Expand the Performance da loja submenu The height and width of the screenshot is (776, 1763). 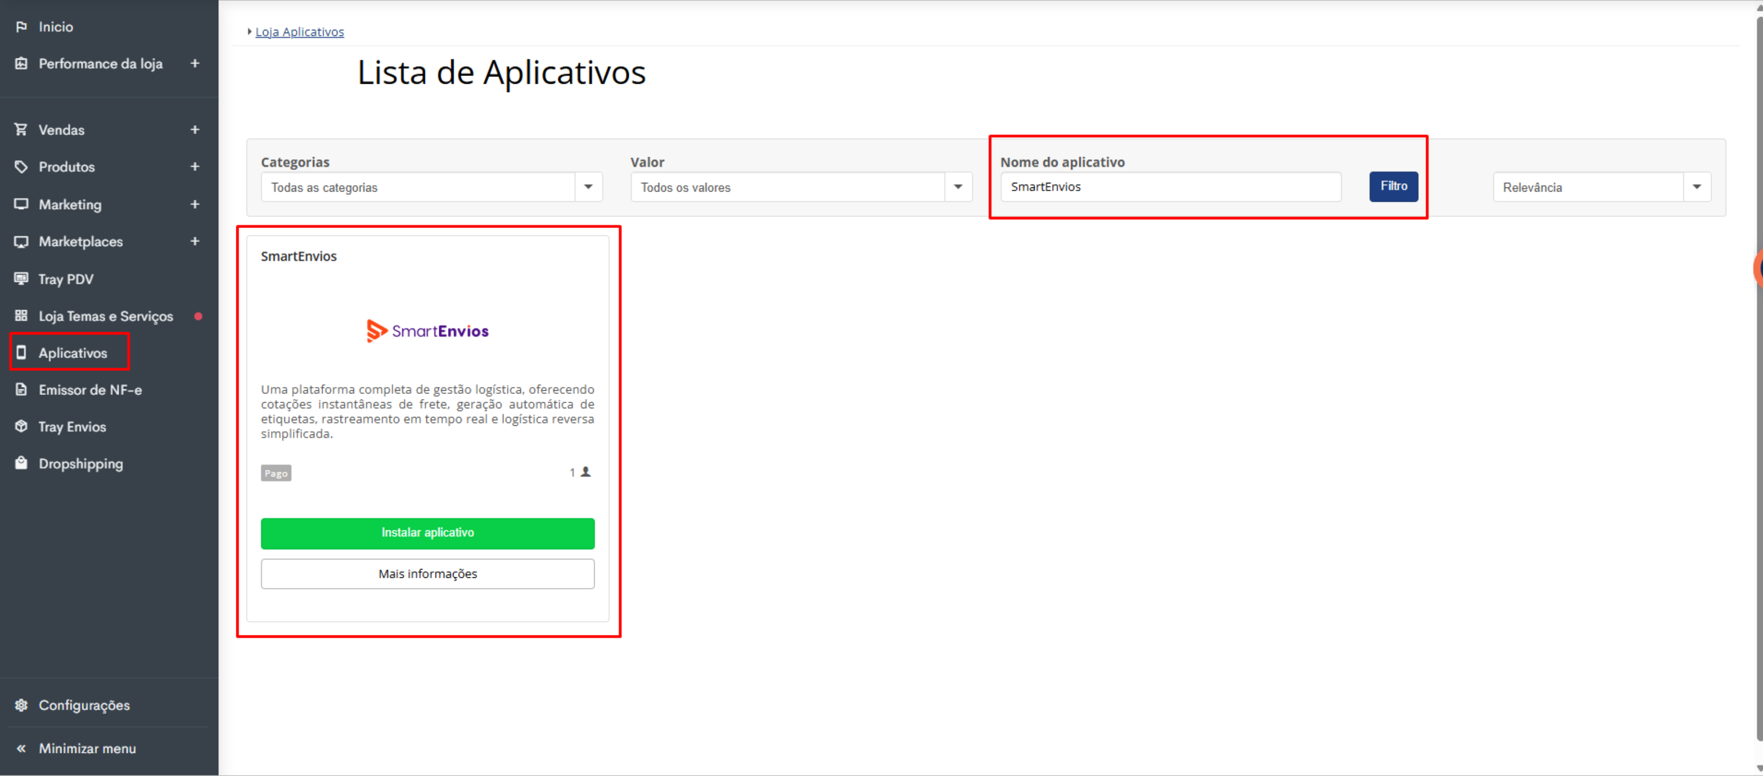[x=195, y=63]
